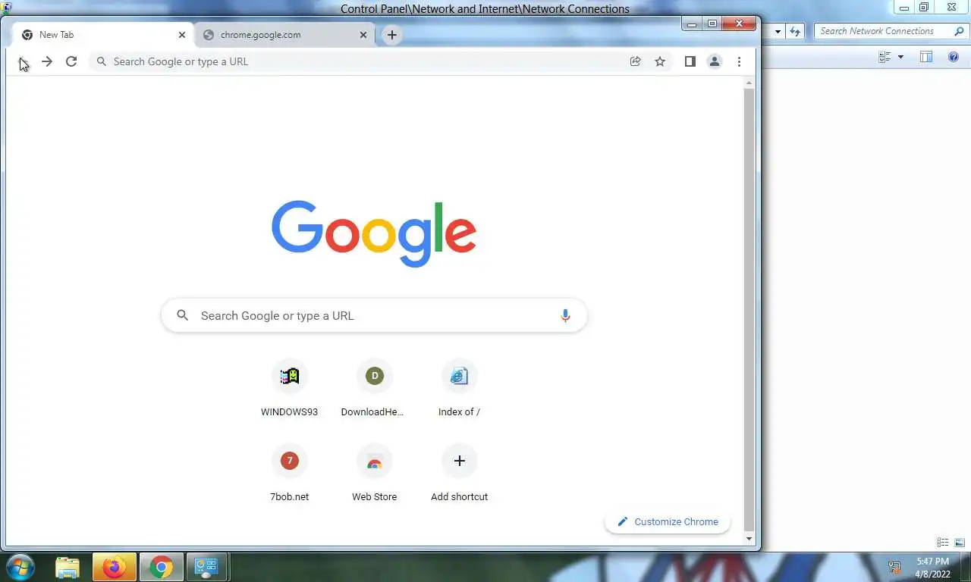Viewport: 971px width, 582px height.
Task: Open the Windows Start menu
Action: tap(20, 567)
